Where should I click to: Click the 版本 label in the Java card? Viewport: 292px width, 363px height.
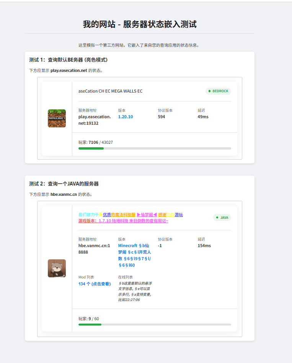pos(122,239)
